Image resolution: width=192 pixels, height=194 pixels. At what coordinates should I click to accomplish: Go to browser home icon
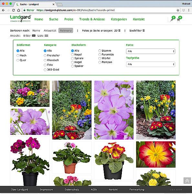(x=18, y=10)
